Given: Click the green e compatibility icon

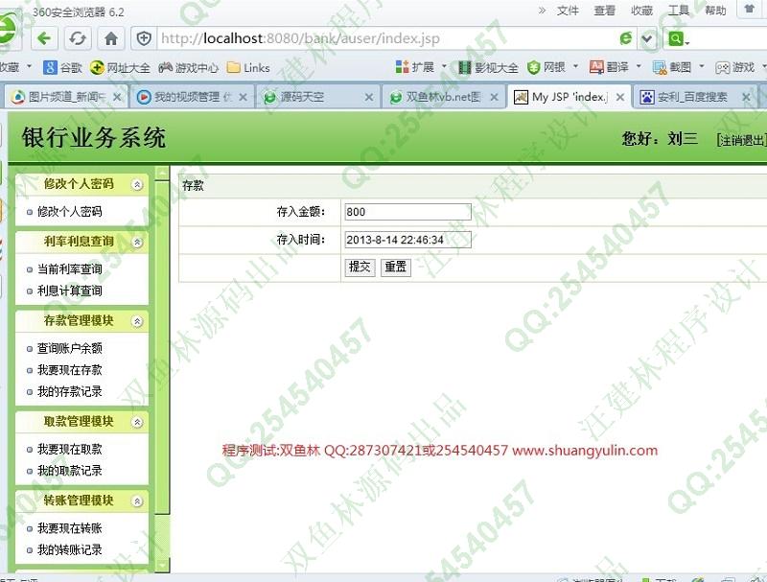Looking at the screenshot, I should (626, 38).
